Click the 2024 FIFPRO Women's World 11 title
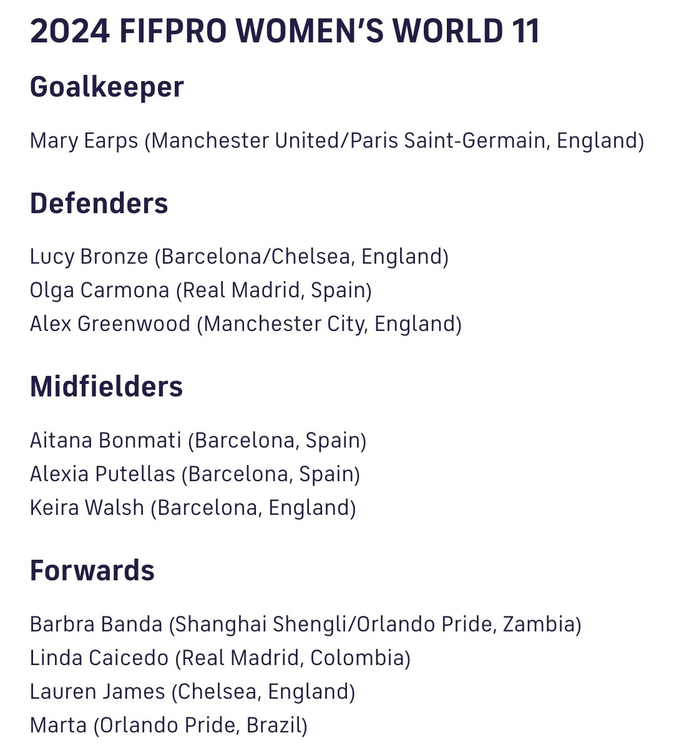 coord(285,31)
